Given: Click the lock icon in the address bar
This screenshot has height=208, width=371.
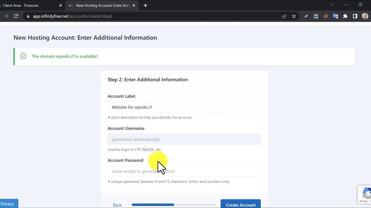Looking at the screenshot, I should (x=28, y=16).
